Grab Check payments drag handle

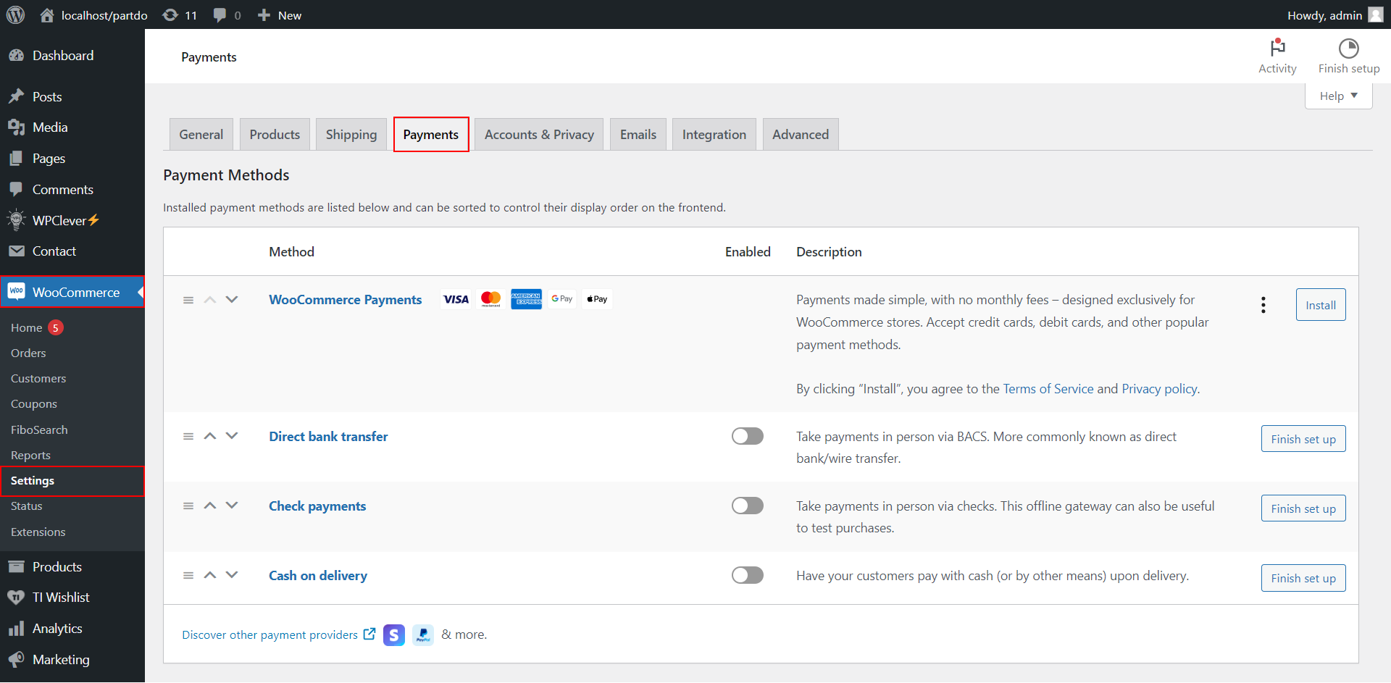click(x=188, y=506)
